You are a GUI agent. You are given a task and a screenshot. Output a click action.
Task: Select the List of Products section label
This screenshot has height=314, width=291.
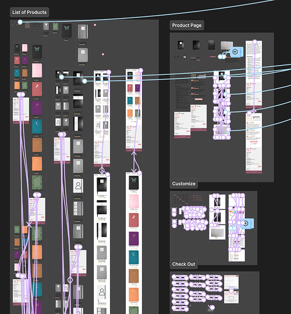coord(29,12)
